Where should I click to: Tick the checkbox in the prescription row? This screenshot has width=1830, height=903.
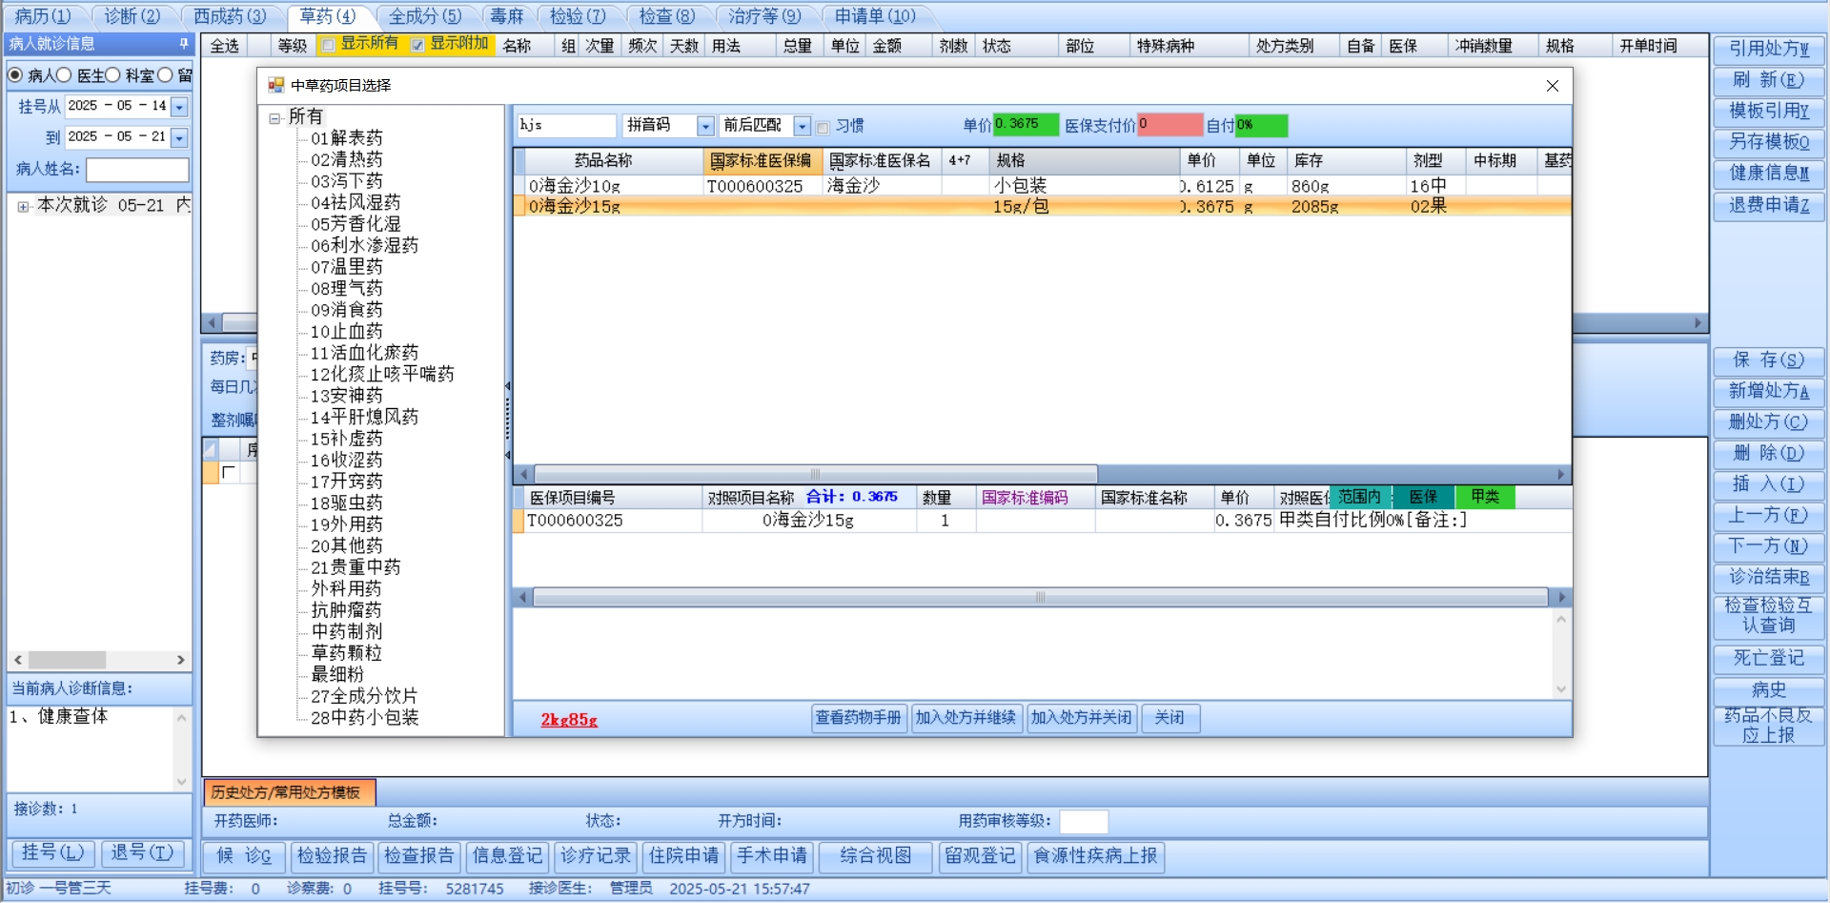click(x=229, y=472)
